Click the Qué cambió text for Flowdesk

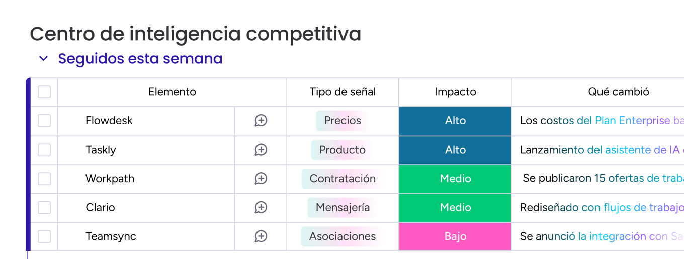(x=602, y=121)
